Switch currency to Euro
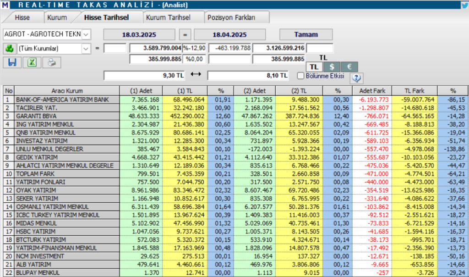Screen dimensions: 469x277 (349, 67)
